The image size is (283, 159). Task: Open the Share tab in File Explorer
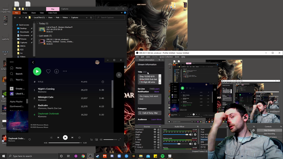tap(34, 13)
